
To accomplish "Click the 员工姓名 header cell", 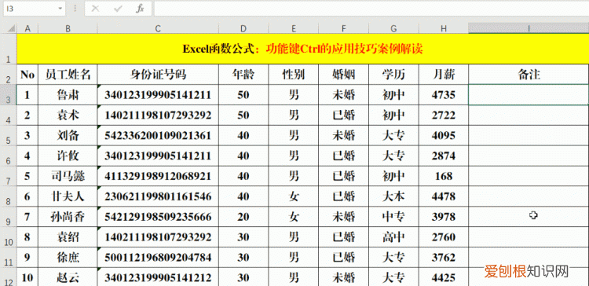I will click(x=68, y=75).
